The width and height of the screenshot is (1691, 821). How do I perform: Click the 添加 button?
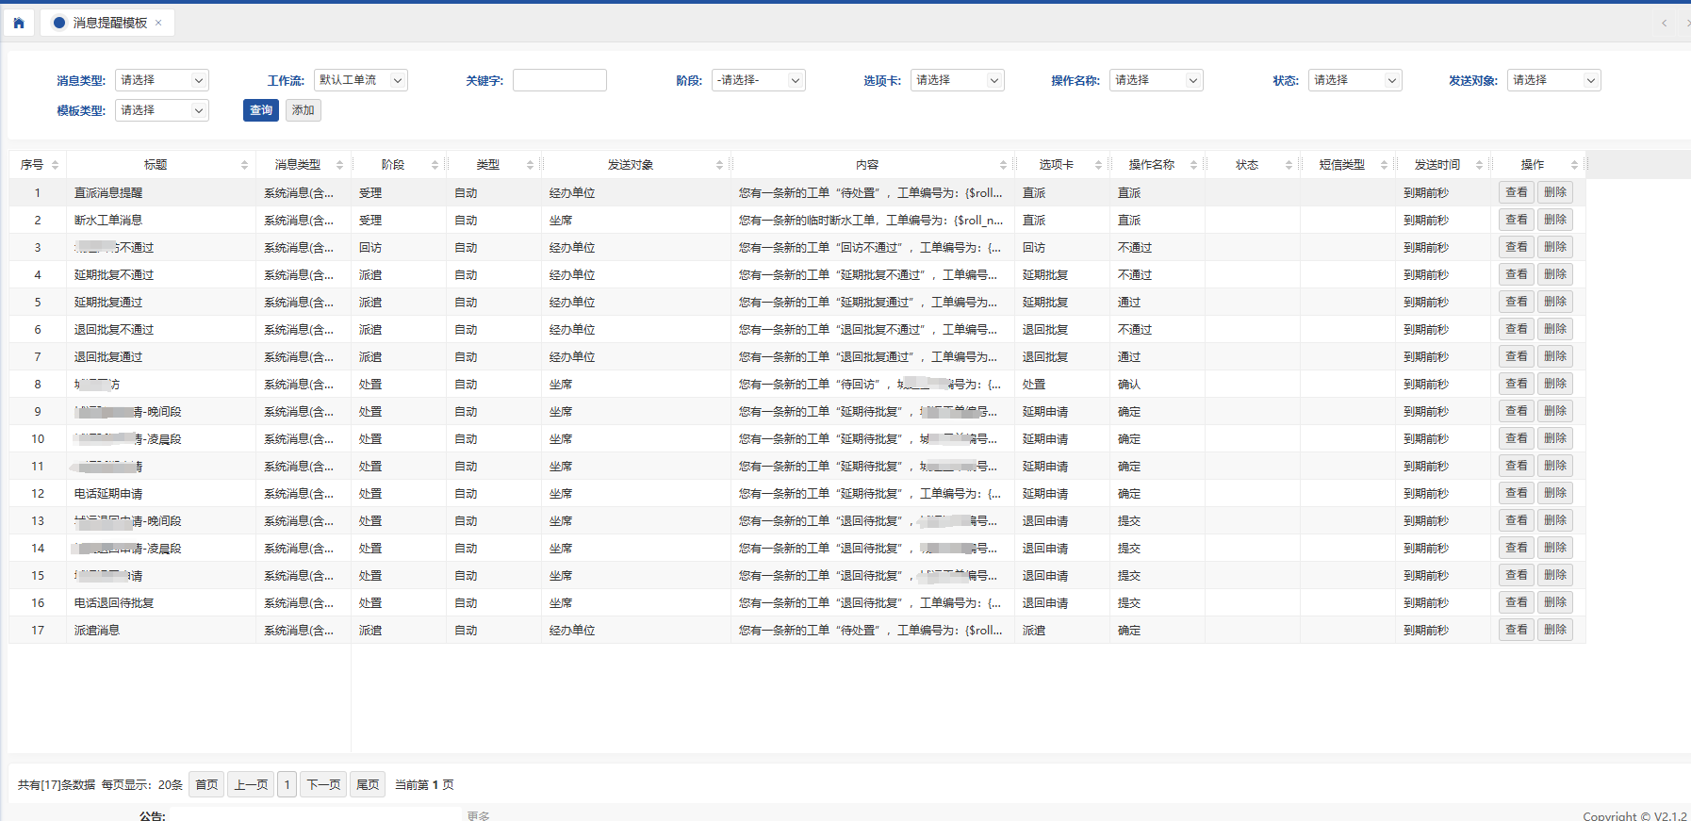pyautogui.click(x=303, y=110)
